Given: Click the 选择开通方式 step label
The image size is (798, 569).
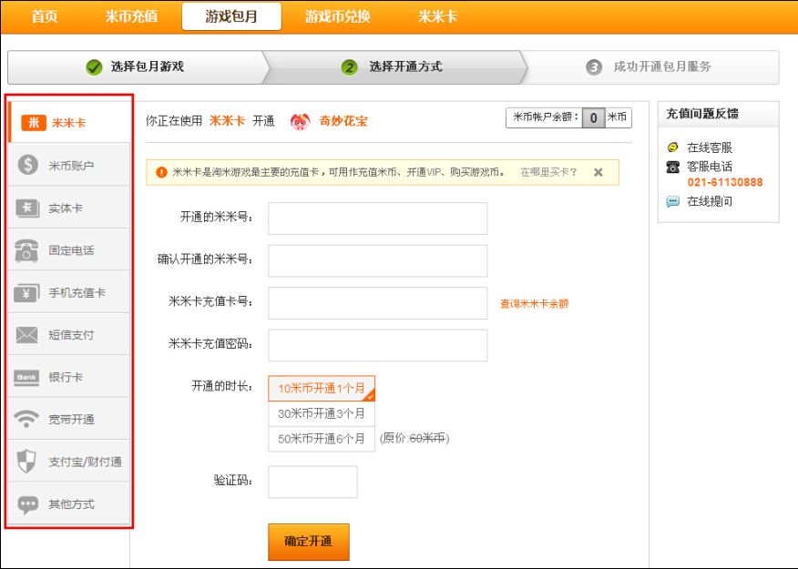Looking at the screenshot, I should [405, 66].
